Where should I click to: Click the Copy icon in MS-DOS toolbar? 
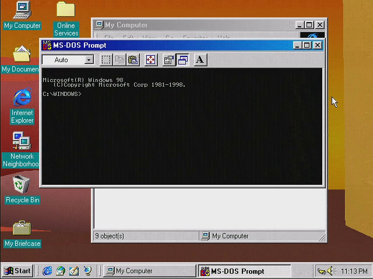point(119,60)
